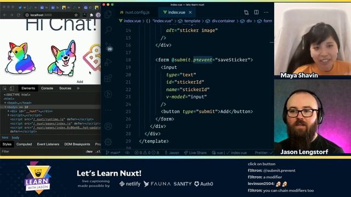Open the VS Code Search magnifier icon

tap(109, 30)
